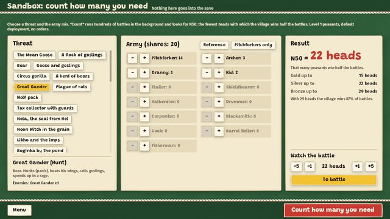Add a Flailer with plus button
The width and height of the screenshot is (390, 219).
(x=144, y=88)
